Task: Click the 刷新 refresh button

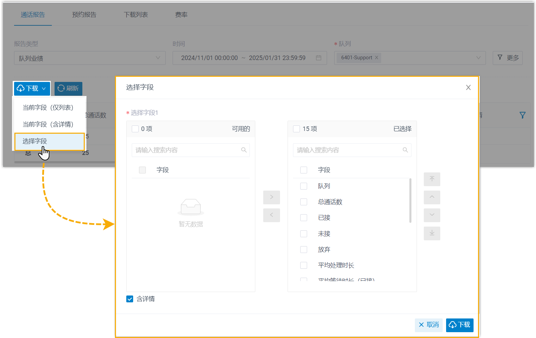Action: (68, 88)
